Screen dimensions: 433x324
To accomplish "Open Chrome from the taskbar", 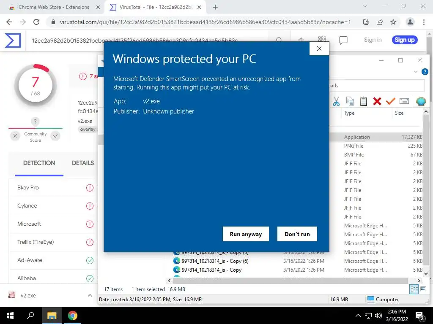I will (72, 316).
